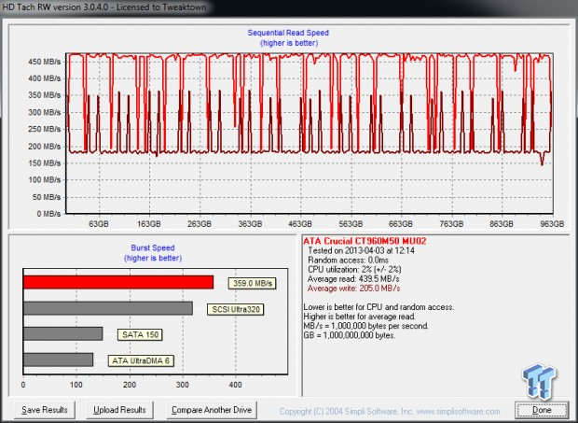Click the 'Higher is better for average read' note

click(x=360, y=317)
